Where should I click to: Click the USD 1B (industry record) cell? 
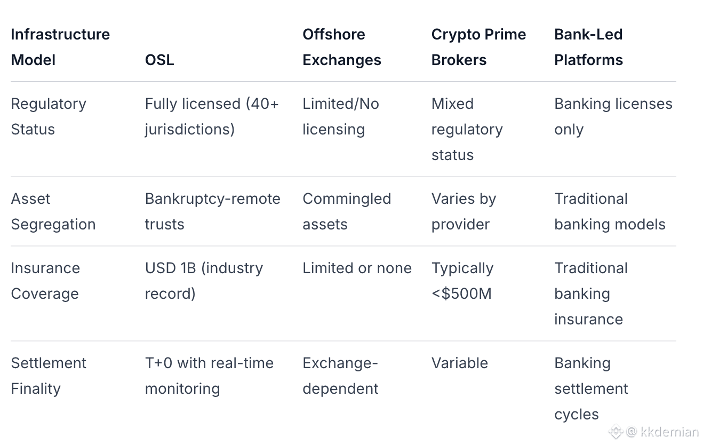204,281
